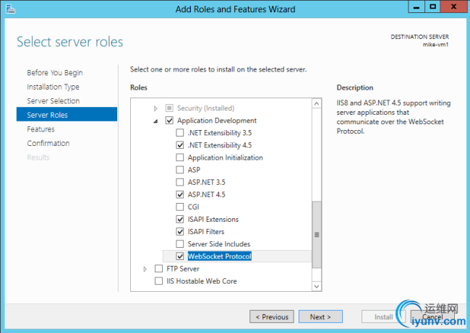This screenshot has height=333, width=470.
Task: Minimize the wizard window
Action: coord(416,7)
